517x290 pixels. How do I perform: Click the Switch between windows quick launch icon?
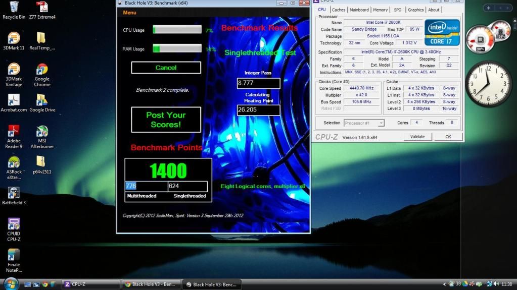click(x=36, y=284)
